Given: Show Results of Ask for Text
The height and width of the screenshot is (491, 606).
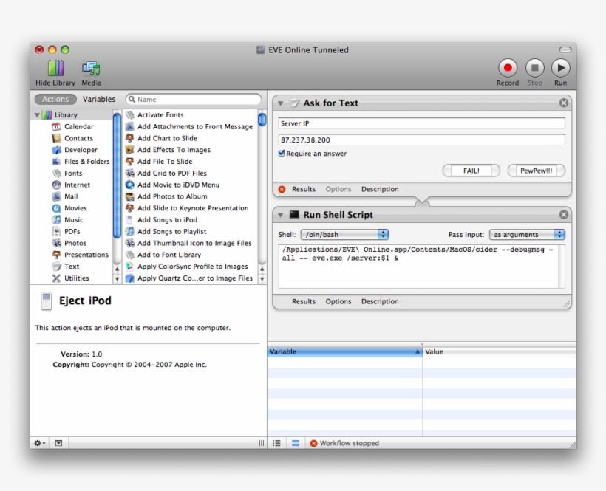Looking at the screenshot, I should pyautogui.click(x=304, y=189).
